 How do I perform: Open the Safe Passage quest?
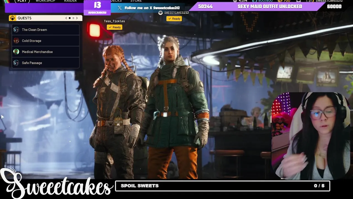pyautogui.click(x=46, y=63)
